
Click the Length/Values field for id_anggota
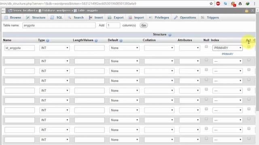pyautogui.click(x=89, y=48)
